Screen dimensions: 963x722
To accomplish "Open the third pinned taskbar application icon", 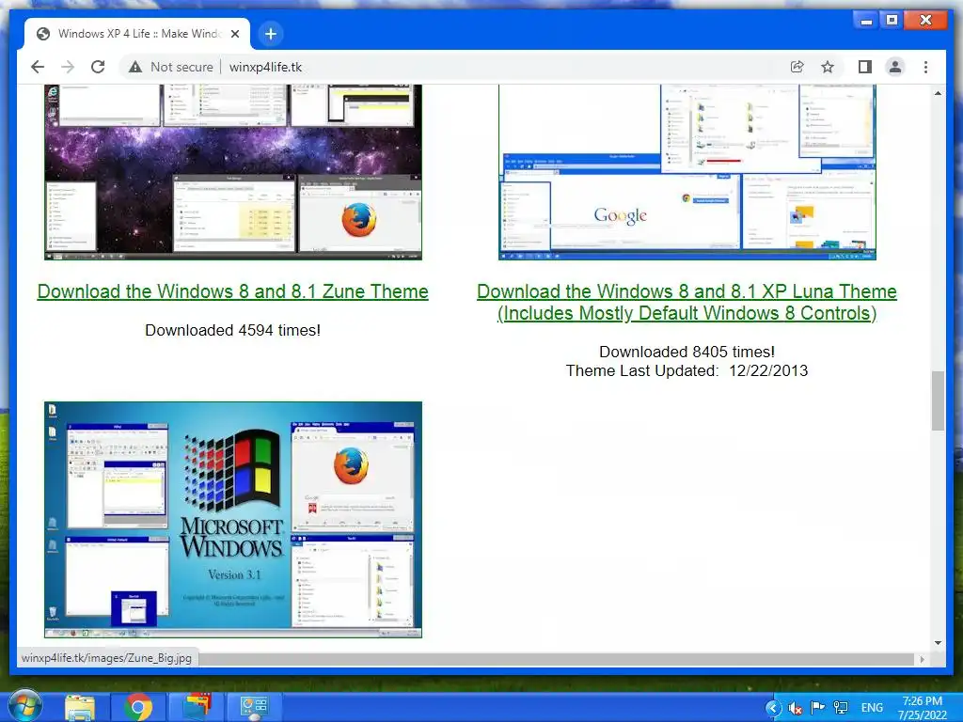I will (197, 707).
